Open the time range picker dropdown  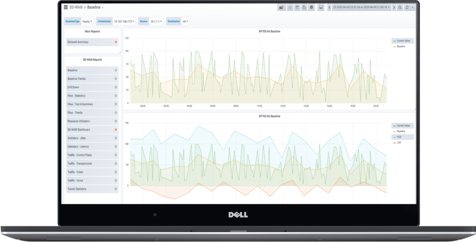362,8
